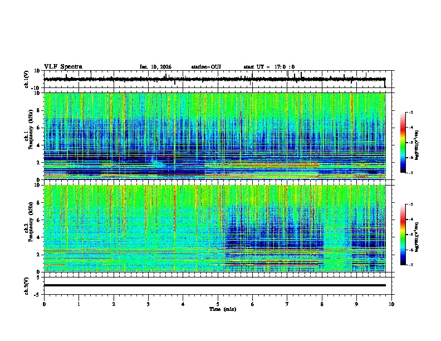Viewport: 441px width, 341px height.
Task: Select the "Jan. 10, 2026" date text
Action: (x=155, y=67)
